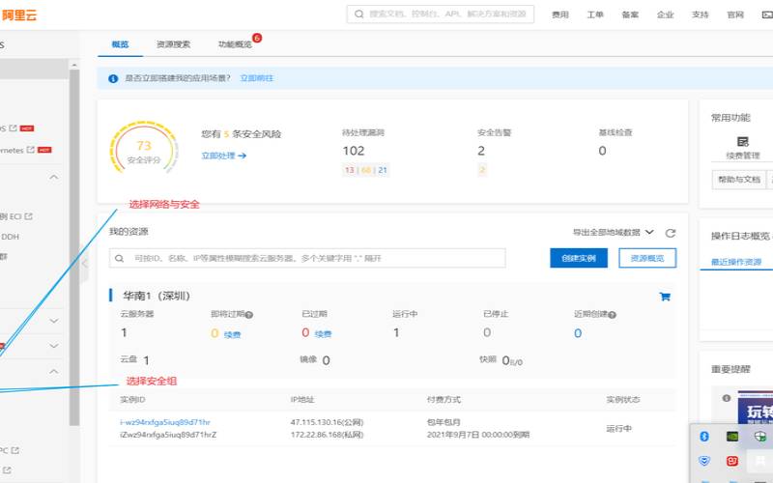Click the 帮助与文档 button
Viewport: 773px width, 483px height.
pyautogui.click(x=739, y=180)
